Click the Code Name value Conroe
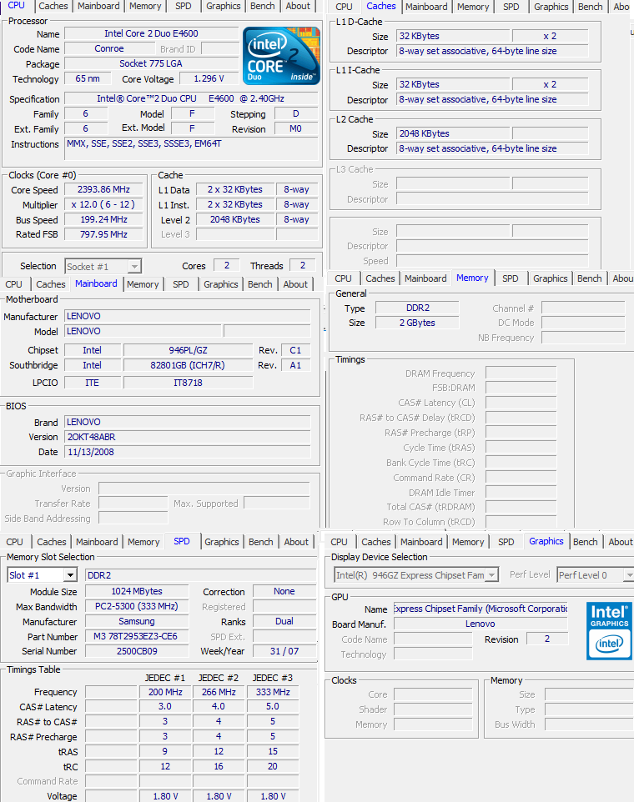The height and width of the screenshot is (802, 634). (109, 48)
